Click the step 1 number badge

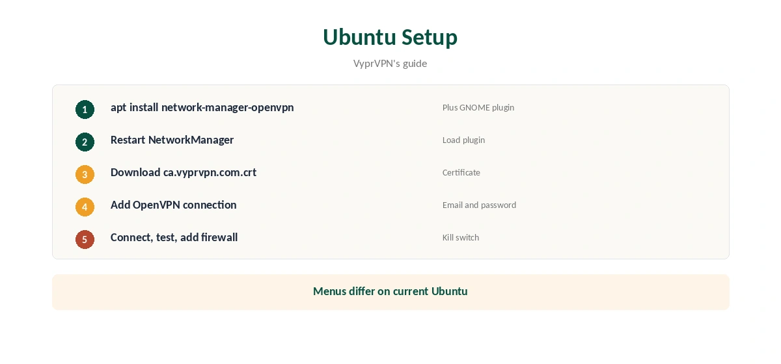85,109
